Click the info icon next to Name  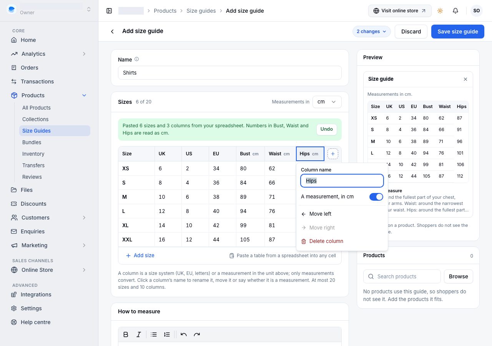click(x=136, y=59)
